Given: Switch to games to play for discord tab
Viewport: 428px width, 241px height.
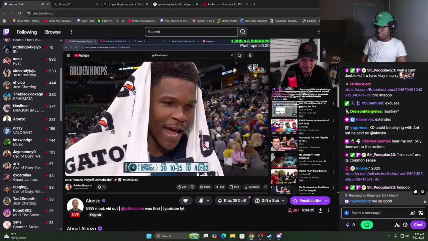Looking at the screenshot, I should [x=175, y=4].
